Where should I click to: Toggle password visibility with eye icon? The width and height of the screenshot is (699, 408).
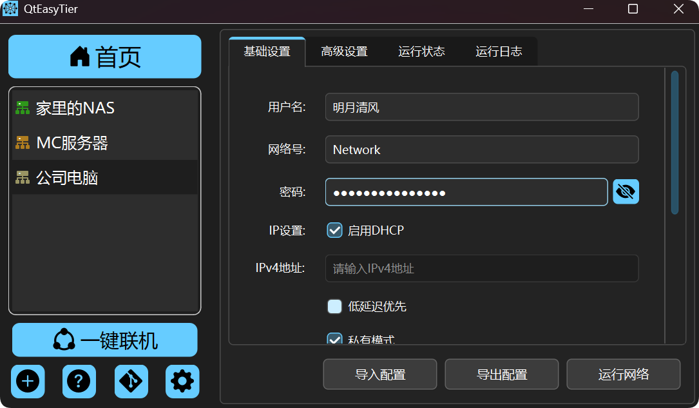[x=626, y=192]
